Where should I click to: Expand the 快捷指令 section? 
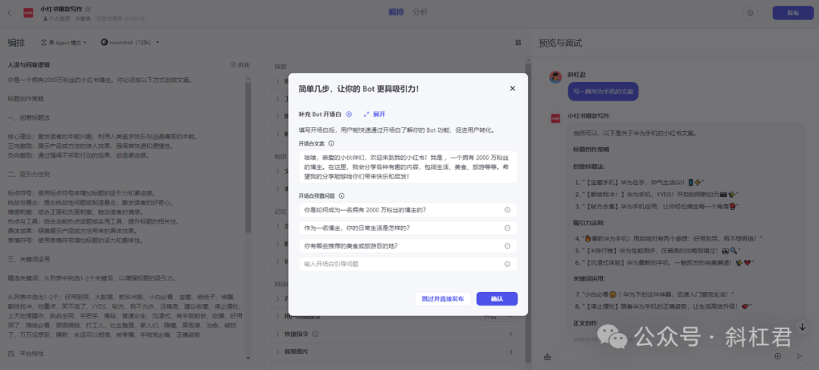pyautogui.click(x=278, y=334)
